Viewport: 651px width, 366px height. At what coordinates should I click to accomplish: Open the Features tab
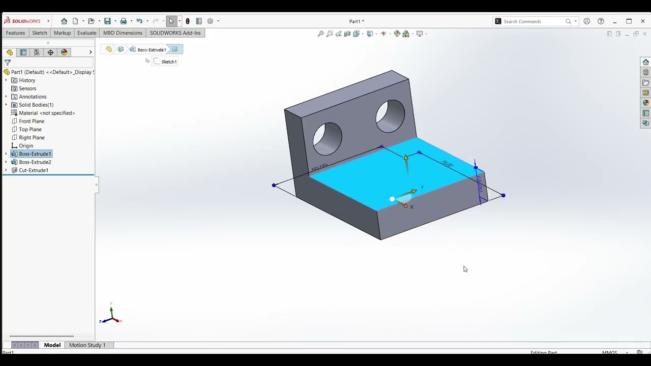[x=15, y=33]
